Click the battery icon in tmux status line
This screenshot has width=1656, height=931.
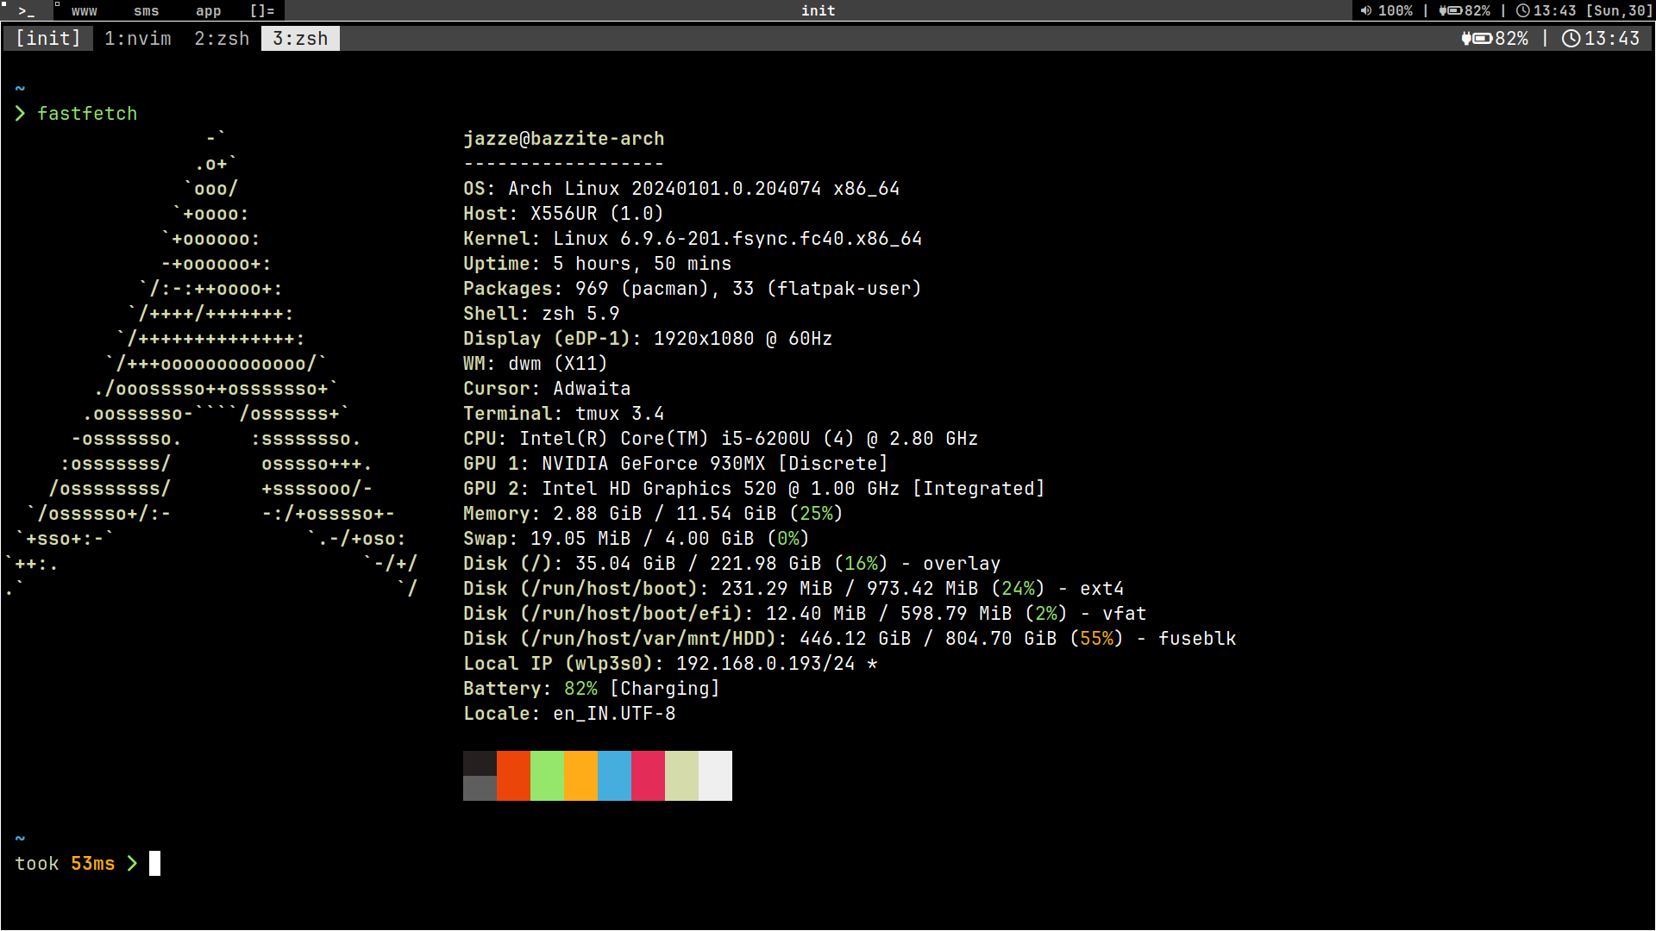coord(1477,39)
